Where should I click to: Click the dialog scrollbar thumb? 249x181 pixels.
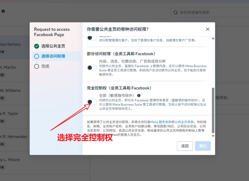click(x=213, y=110)
